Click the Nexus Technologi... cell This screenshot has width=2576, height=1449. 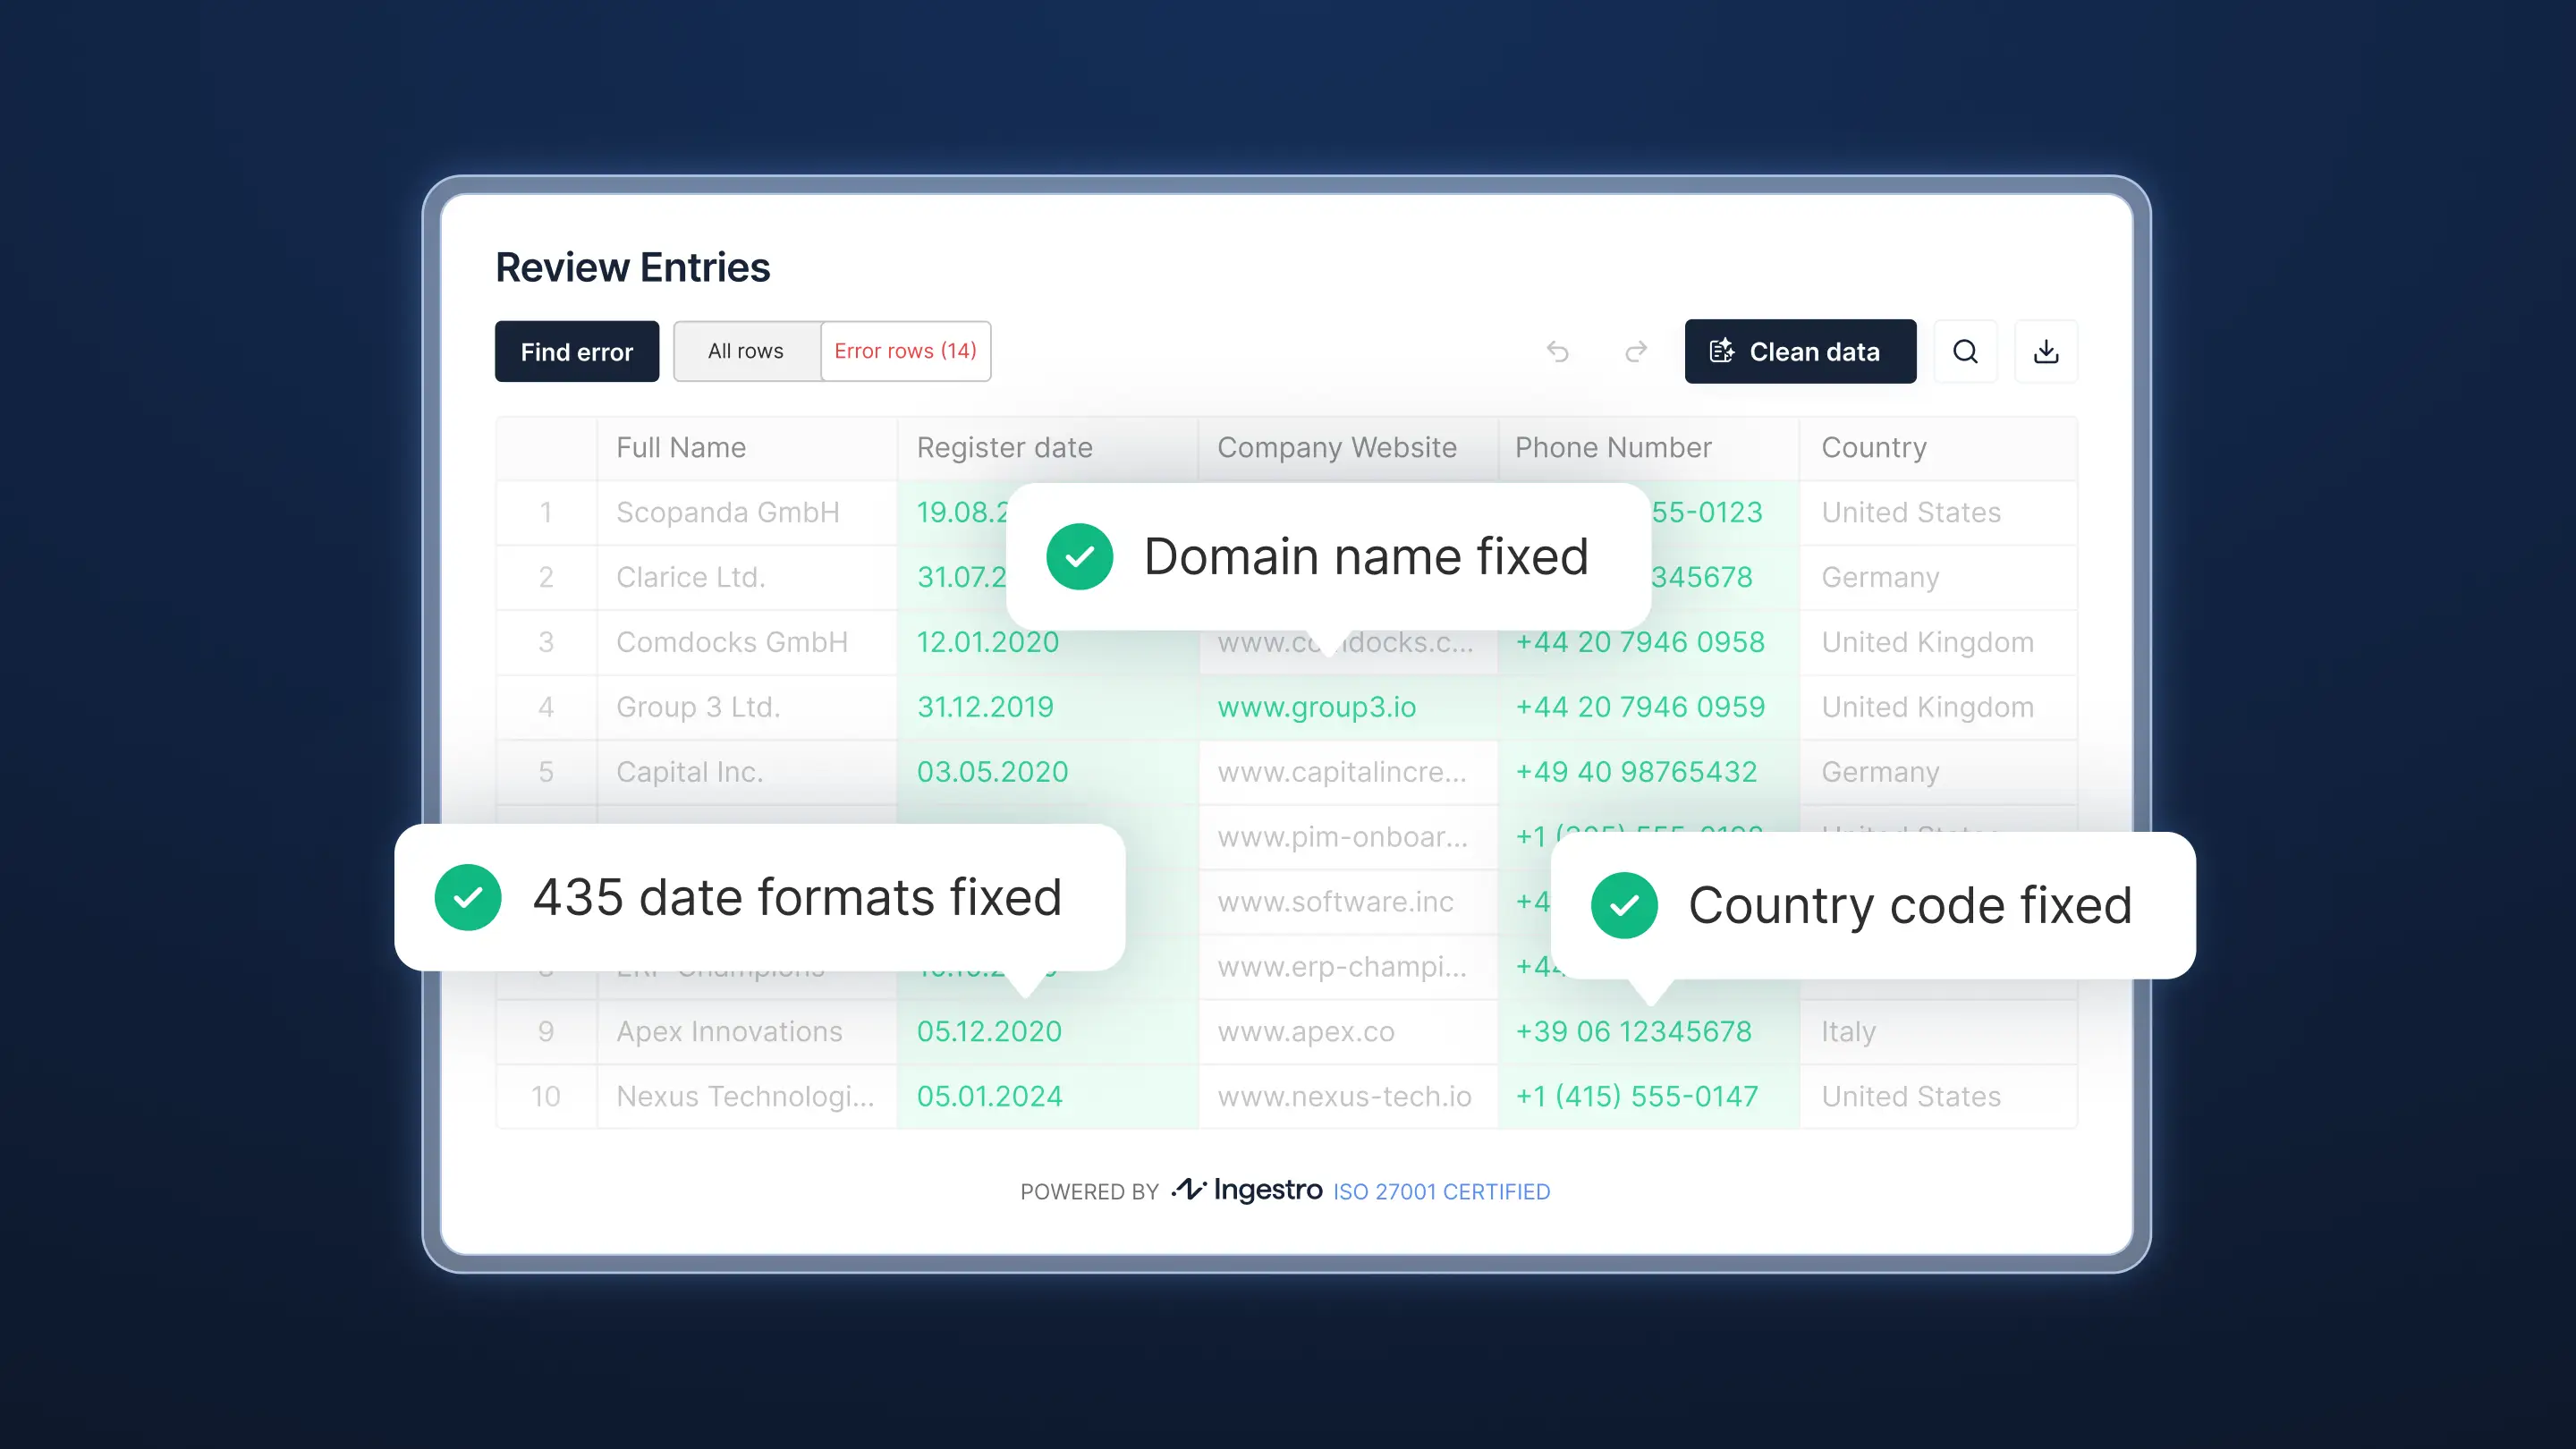coord(747,1097)
